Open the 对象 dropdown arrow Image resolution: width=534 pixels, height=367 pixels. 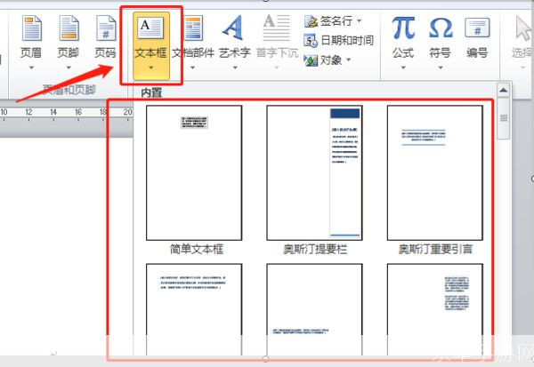click(x=348, y=60)
